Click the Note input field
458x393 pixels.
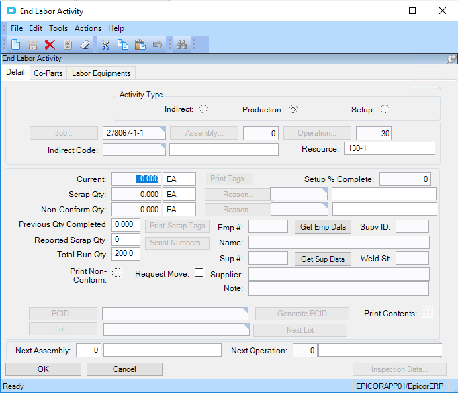tap(339, 288)
